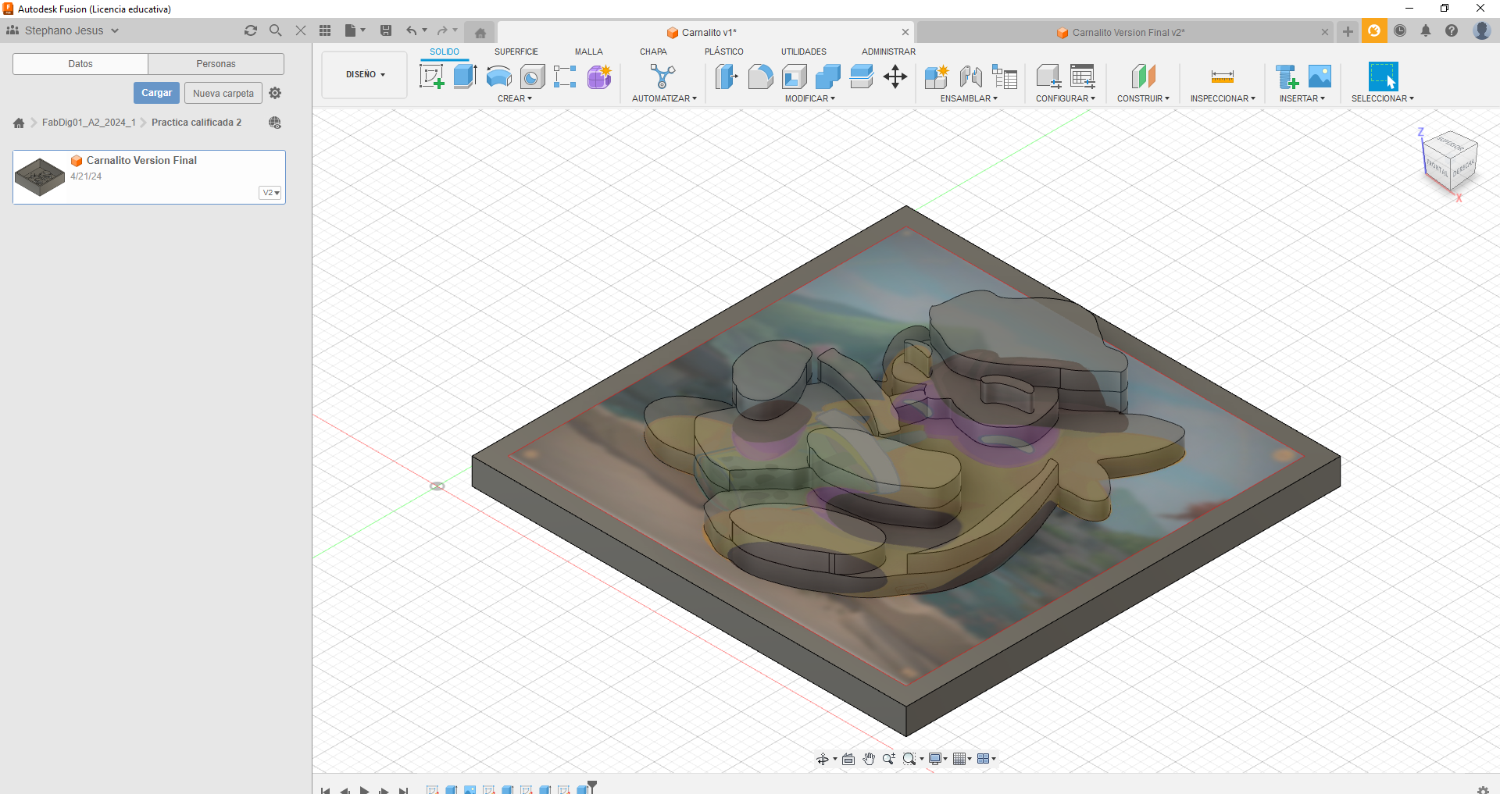Expand the Automatizar dropdown menu
The image size is (1500, 794).
point(664,98)
